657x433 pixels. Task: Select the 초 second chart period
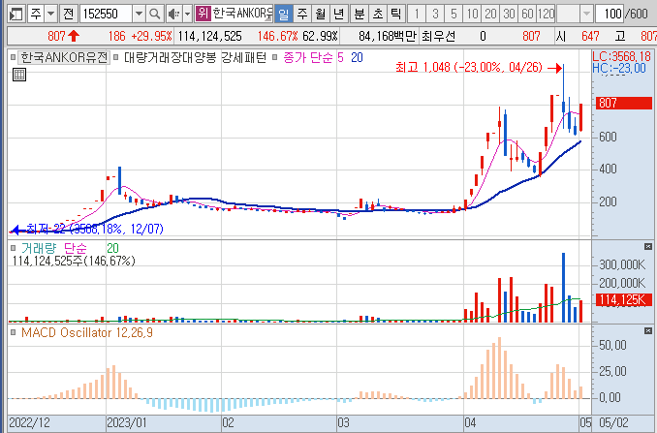pyautogui.click(x=378, y=14)
